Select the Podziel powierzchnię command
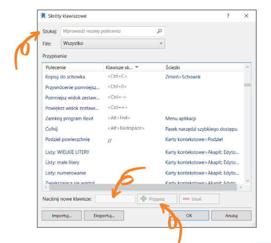 [x=67, y=139]
